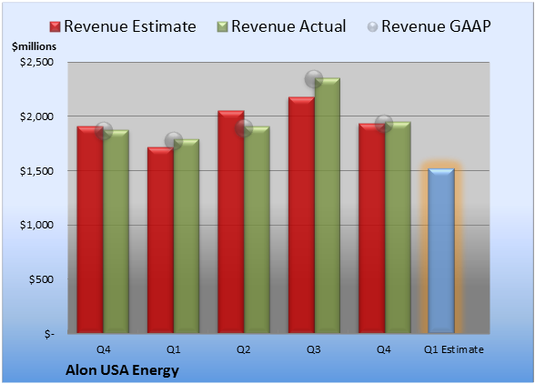Image resolution: width=535 pixels, height=384 pixels.
Task: Select the 'Revenue Actual' legend label
Action: click(x=288, y=26)
